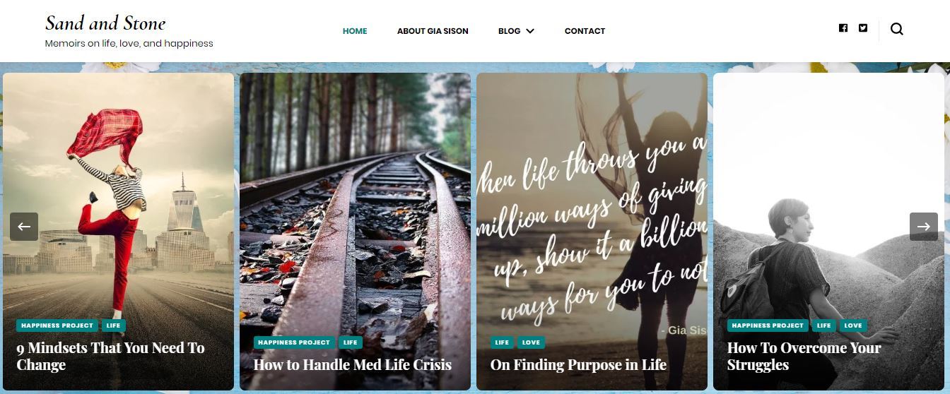Select Happiness Project tag on railway post
This screenshot has width=950, height=394.
point(294,342)
